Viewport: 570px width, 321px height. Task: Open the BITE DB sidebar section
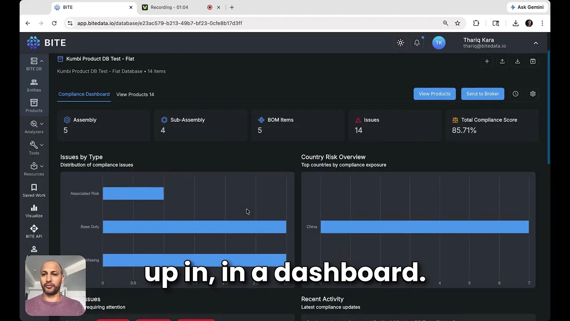34,64
